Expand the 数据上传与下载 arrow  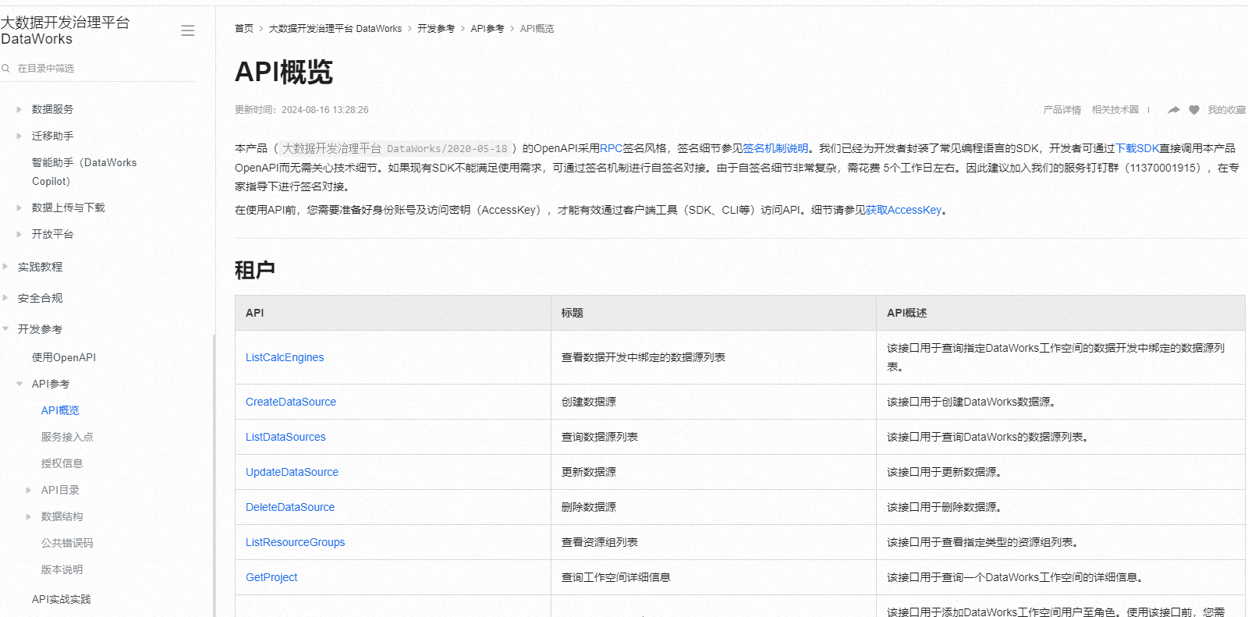[x=19, y=207]
